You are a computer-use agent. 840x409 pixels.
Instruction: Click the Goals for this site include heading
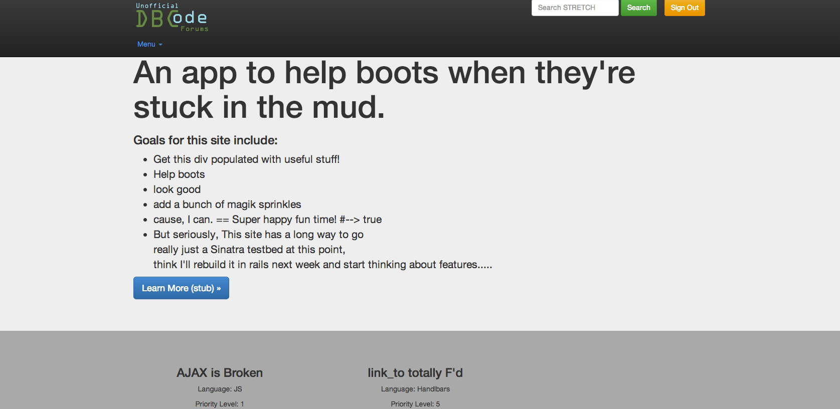(205, 140)
